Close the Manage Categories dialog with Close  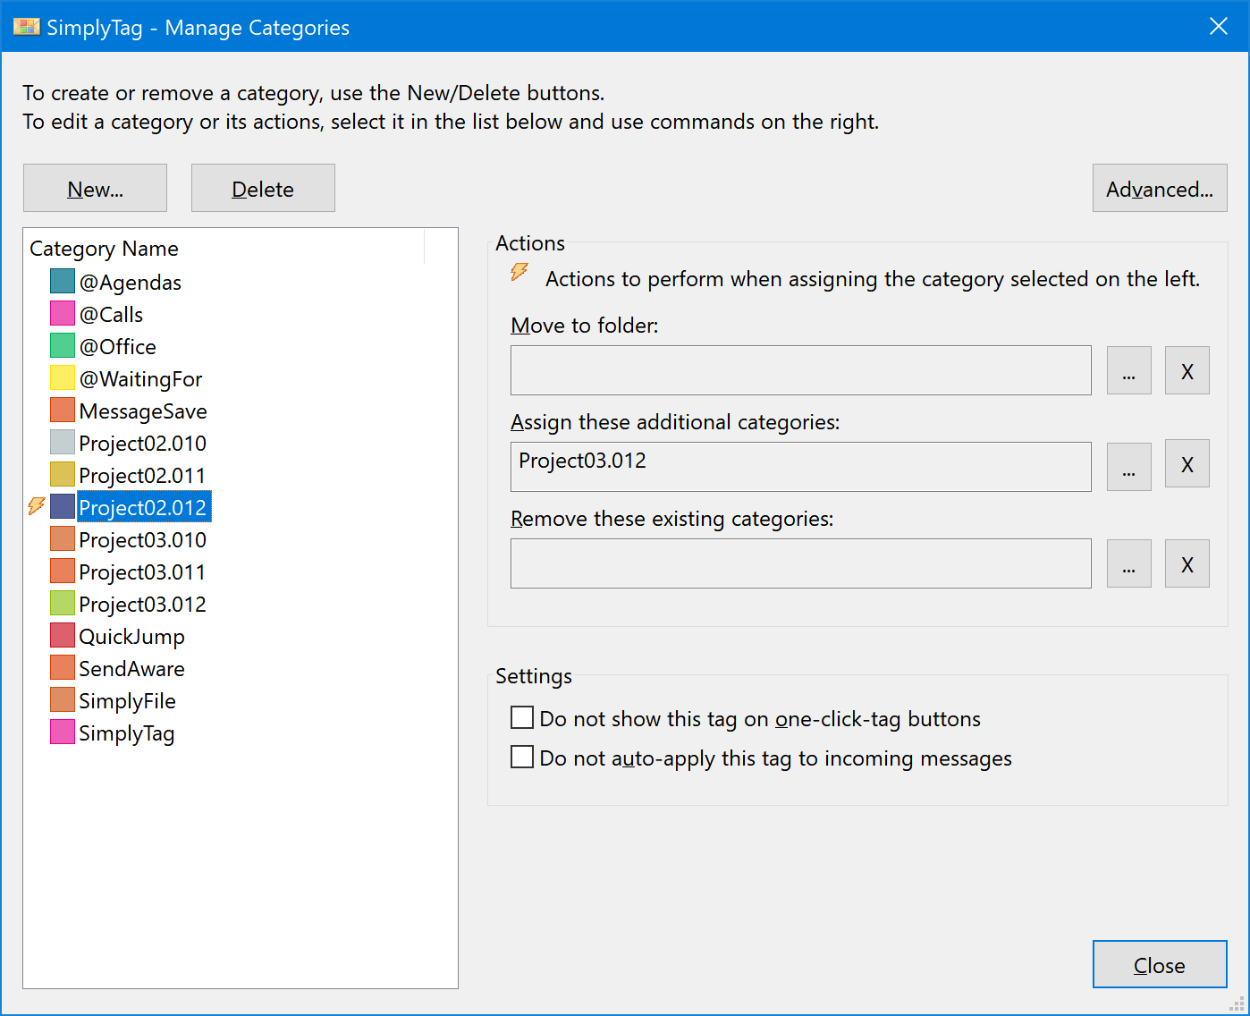(x=1160, y=964)
